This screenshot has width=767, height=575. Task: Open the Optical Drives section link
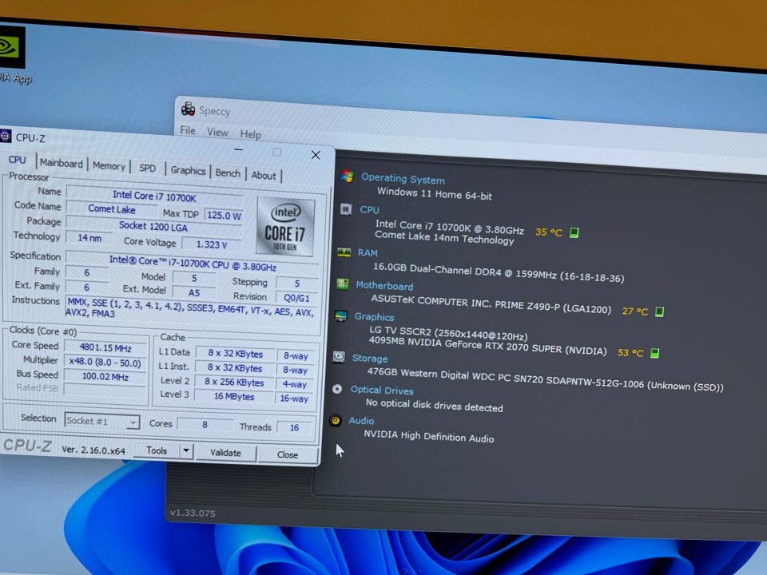click(x=382, y=391)
